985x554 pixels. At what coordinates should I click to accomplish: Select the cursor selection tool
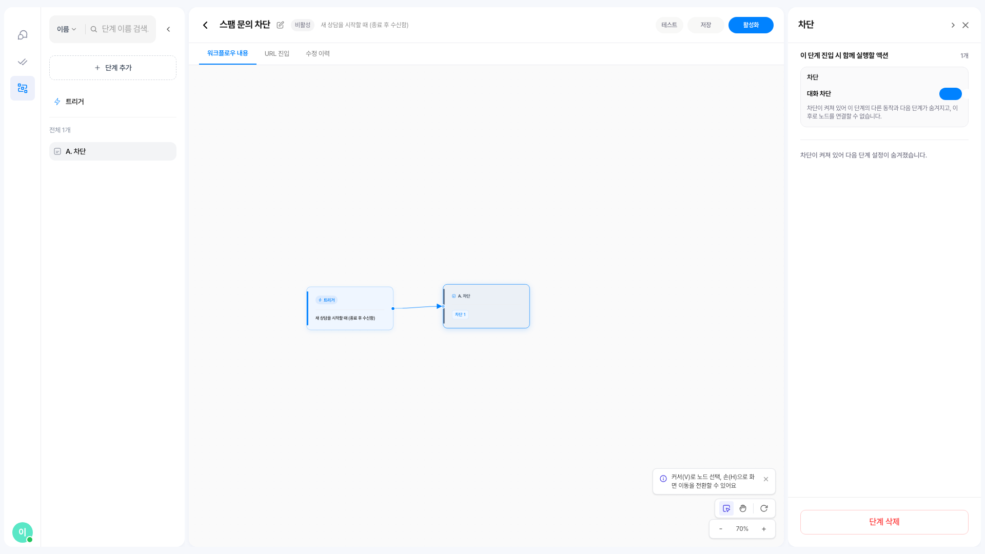click(726, 508)
